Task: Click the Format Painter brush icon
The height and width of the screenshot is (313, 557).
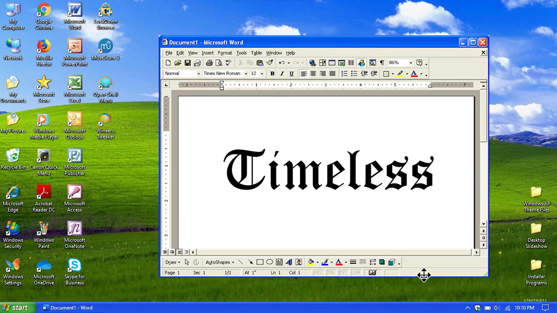Action: point(270,63)
